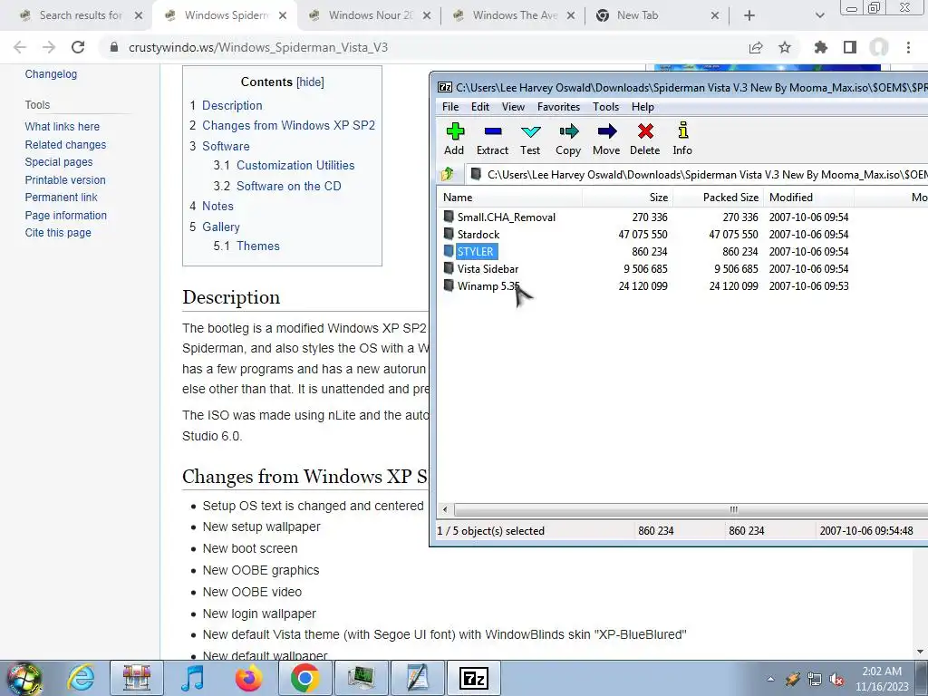Open What links here
This screenshot has width=928, height=696.
63,127
